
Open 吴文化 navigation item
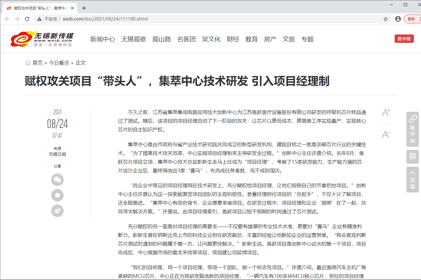(211, 39)
